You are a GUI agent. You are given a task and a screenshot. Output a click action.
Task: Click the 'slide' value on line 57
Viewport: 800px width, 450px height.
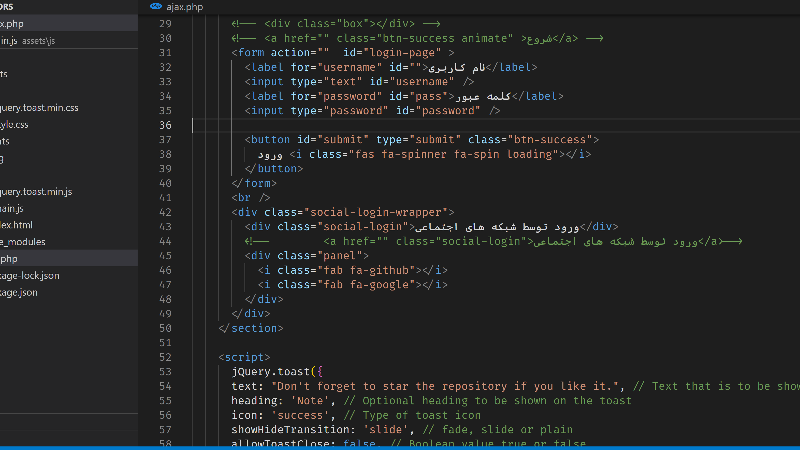click(x=385, y=429)
